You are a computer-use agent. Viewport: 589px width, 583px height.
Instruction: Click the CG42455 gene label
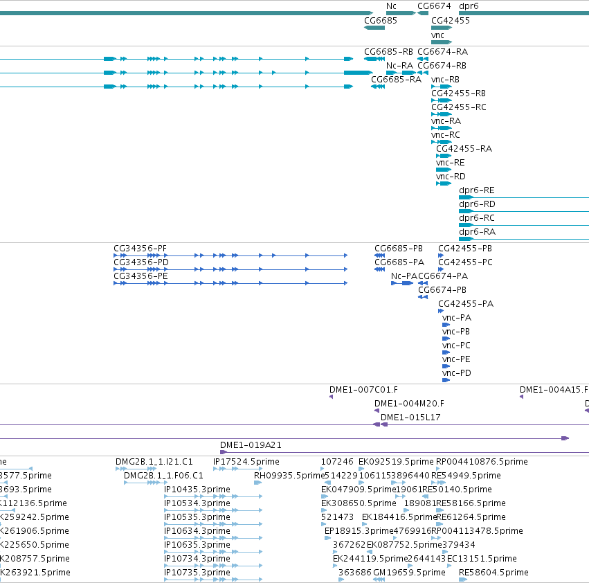click(450, 21)
